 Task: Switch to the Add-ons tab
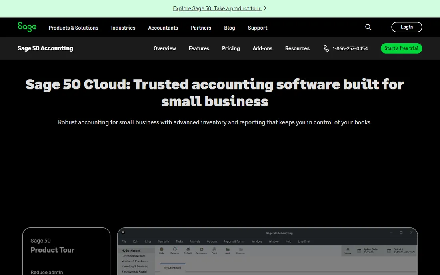(x=262, y=48)
